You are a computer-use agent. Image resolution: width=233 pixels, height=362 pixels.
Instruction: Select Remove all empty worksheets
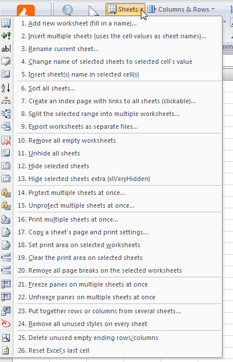118,140
